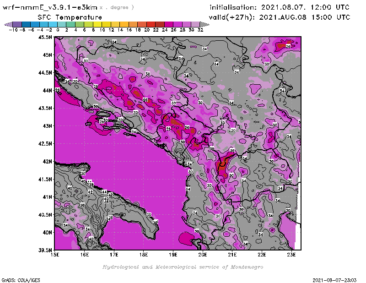Select the '14' value on legend scale
The image size is (366, 283).
(120, 30)
